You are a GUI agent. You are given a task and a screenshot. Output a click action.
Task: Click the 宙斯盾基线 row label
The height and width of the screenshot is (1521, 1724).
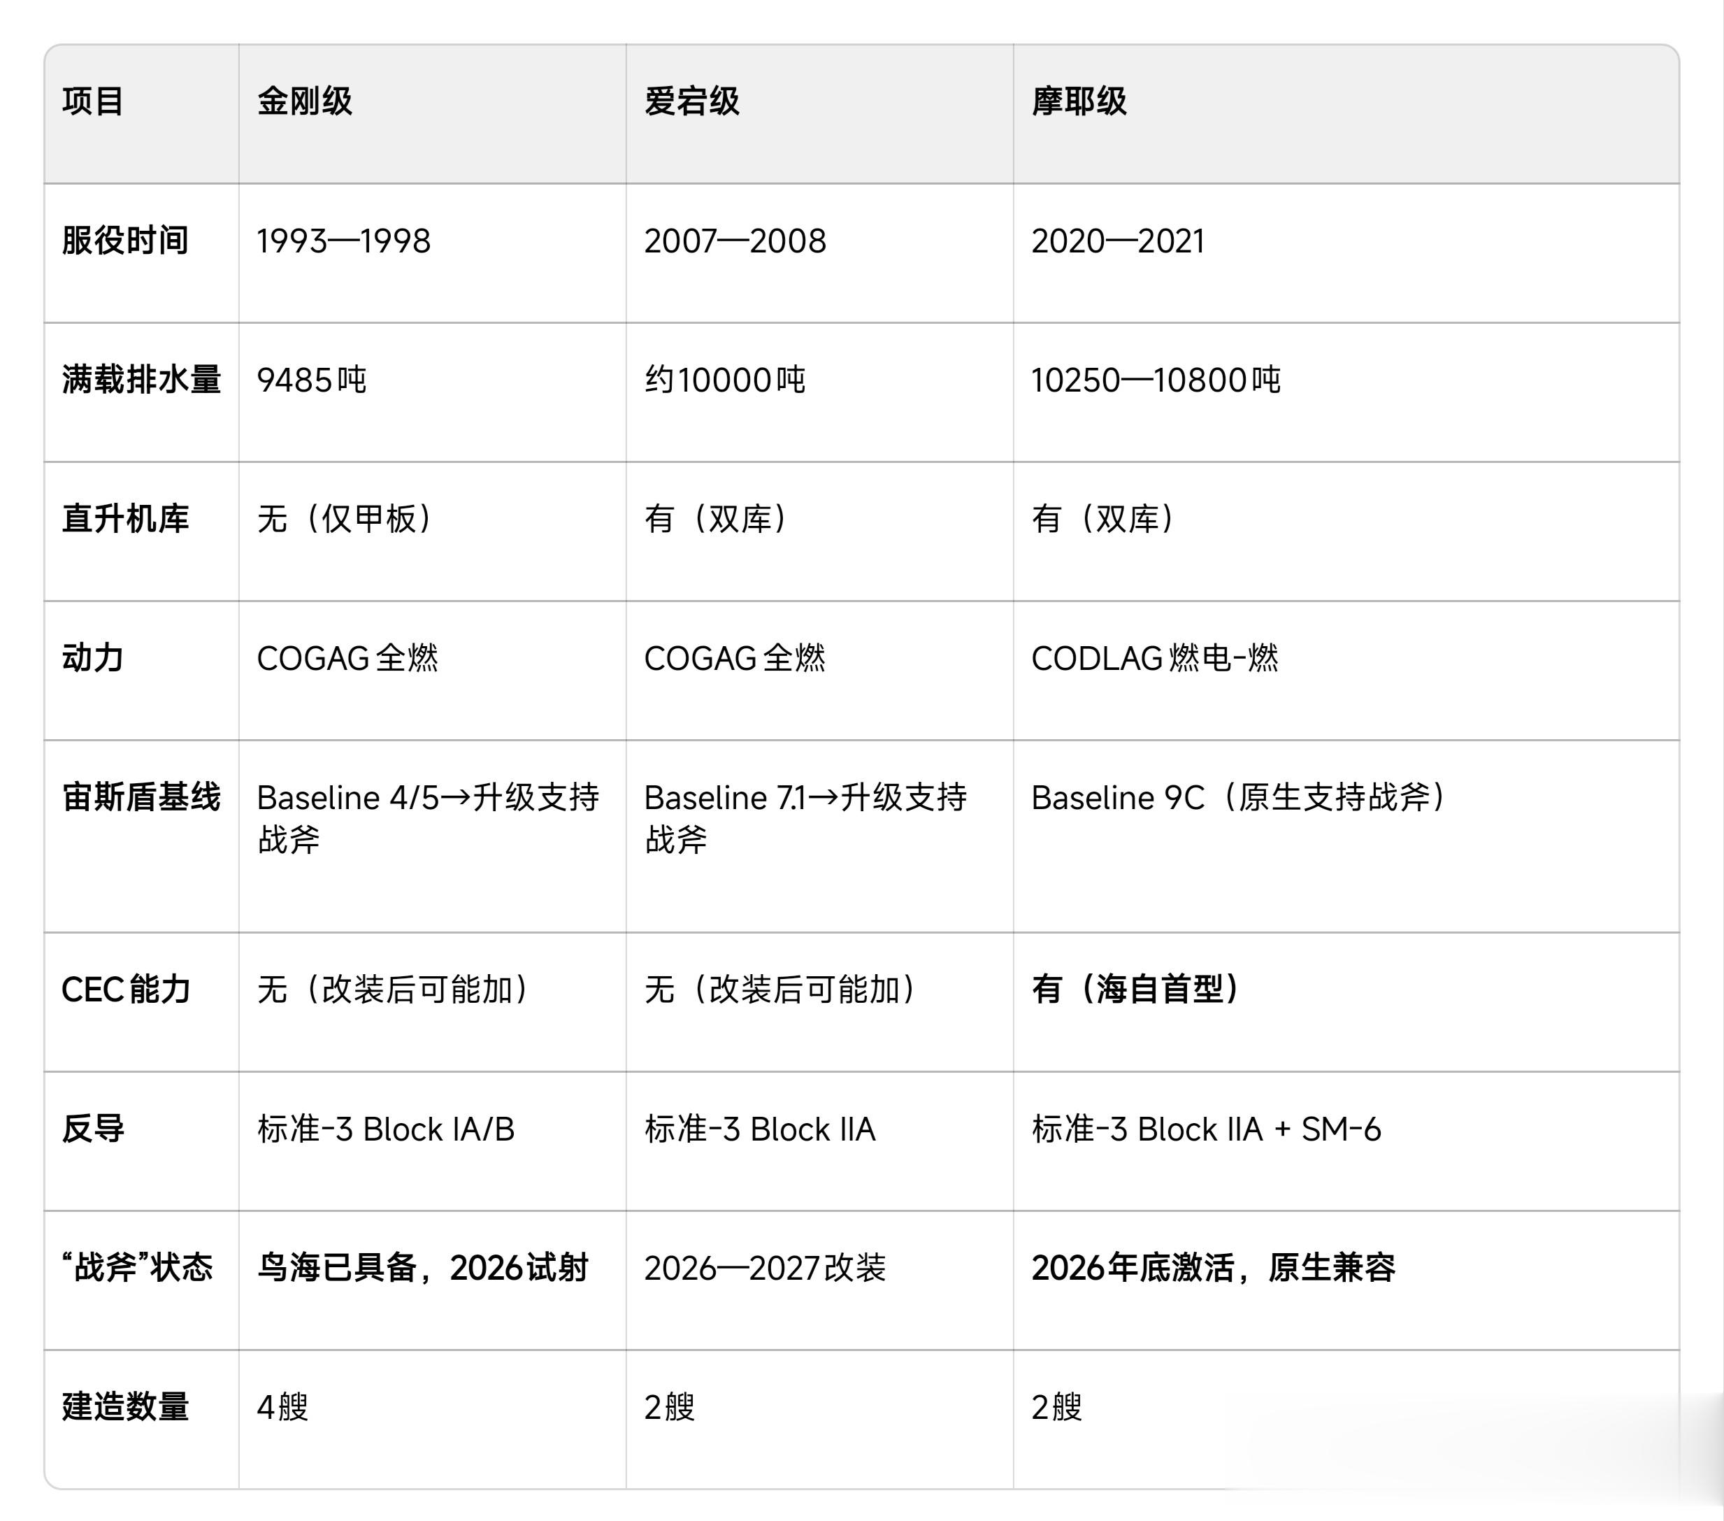[141, 797]
